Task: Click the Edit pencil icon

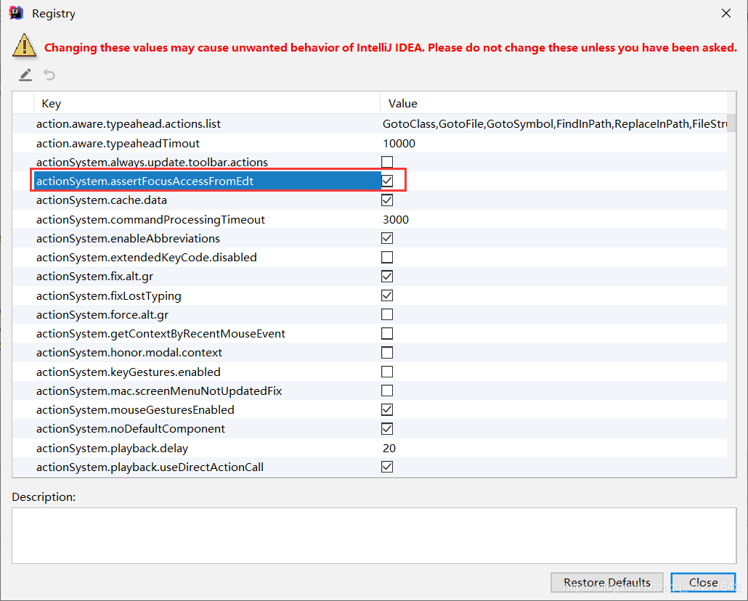Action: (25, 75)
